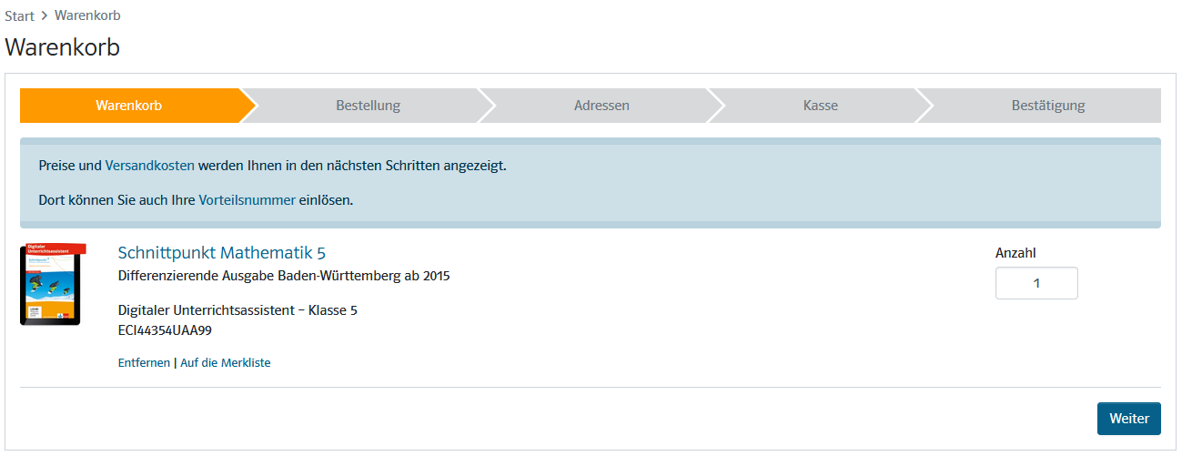Image resolution: width=1192 pixels, height=456 pixels.
Task: Focus the Anzahl quantity field
Action: [1036, 283]
